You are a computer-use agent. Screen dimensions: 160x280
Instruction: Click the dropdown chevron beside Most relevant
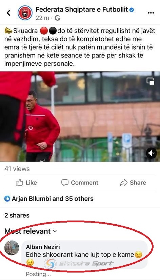point(55,231)
